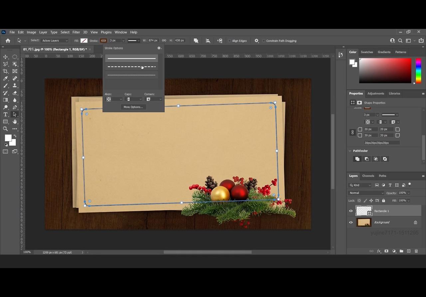This screenshot has width=426, height=297.
Task: Select the Hand tool
Action: click(15, 122)
